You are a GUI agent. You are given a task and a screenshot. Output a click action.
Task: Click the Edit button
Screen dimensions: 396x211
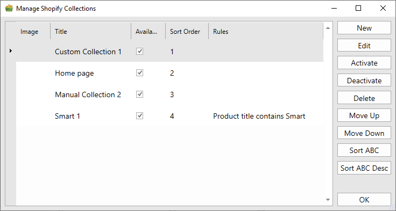(x=364, y=46)
